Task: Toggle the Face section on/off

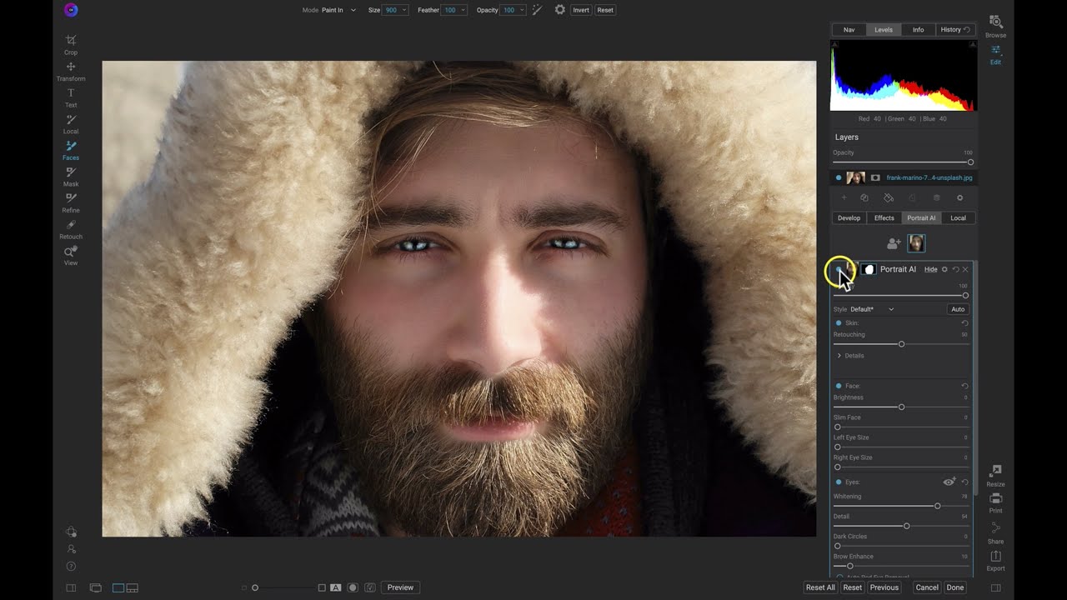Action: pos(839,386)
